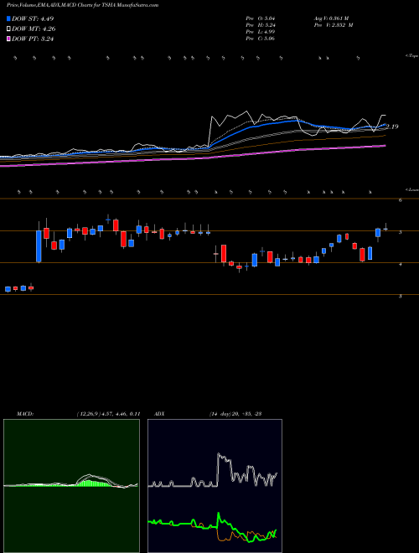Click the 'MACD:' panel heading

tap(25, 414)
